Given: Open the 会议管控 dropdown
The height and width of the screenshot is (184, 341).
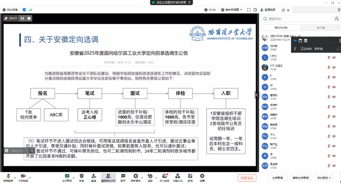Looking at the screenshot, I should click(325, 178).
